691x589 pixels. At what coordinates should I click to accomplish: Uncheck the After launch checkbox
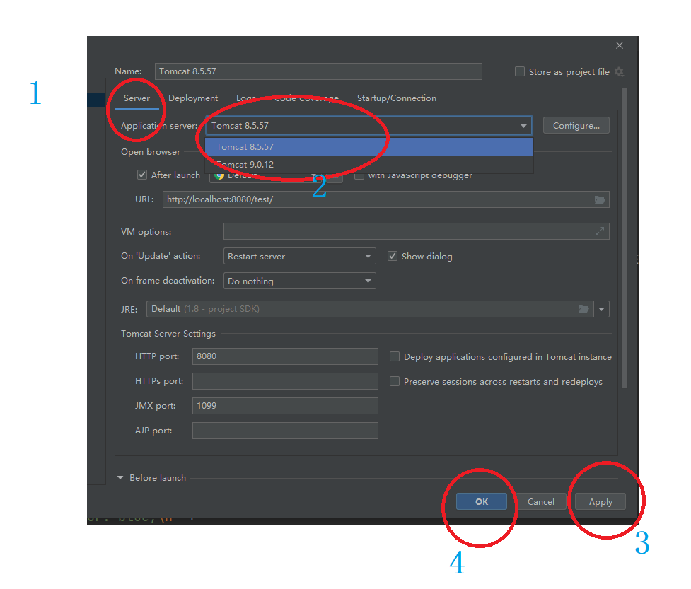[x=142, y=175]
